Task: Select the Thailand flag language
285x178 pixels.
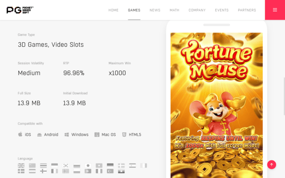Action: 44,166
